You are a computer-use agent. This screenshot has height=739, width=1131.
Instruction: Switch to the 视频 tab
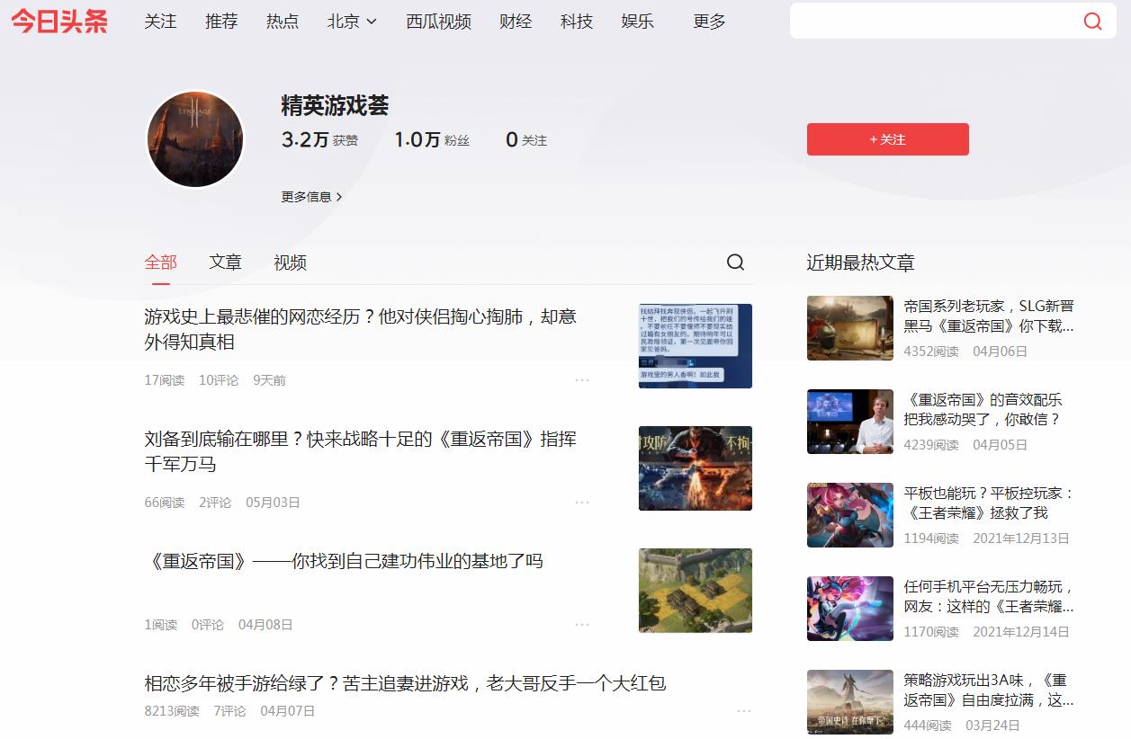(291, 263)
